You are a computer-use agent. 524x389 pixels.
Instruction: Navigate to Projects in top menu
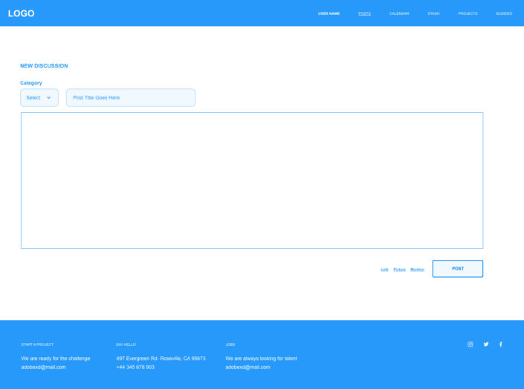click(x=468, y=13)
